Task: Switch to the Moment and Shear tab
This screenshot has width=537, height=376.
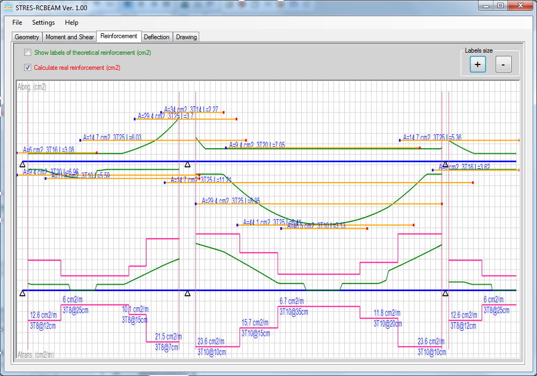Action: pos(69,37)
